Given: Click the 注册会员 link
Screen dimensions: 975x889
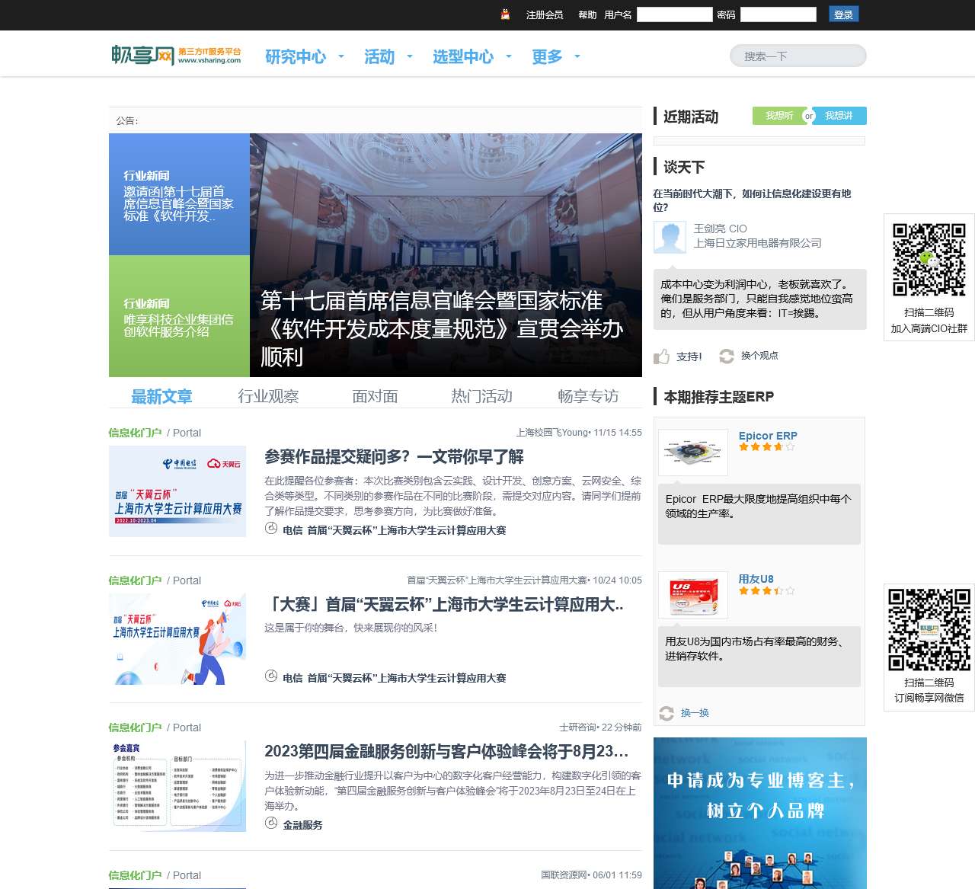Looking at the screenshot, I should 545,14.
